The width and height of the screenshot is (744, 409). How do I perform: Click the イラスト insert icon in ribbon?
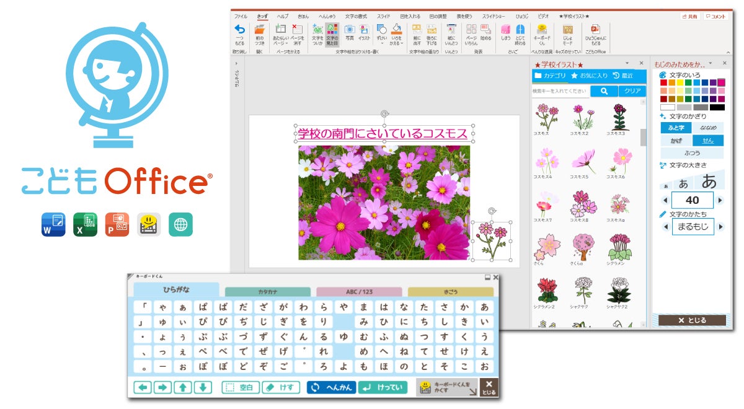point(364,30)
